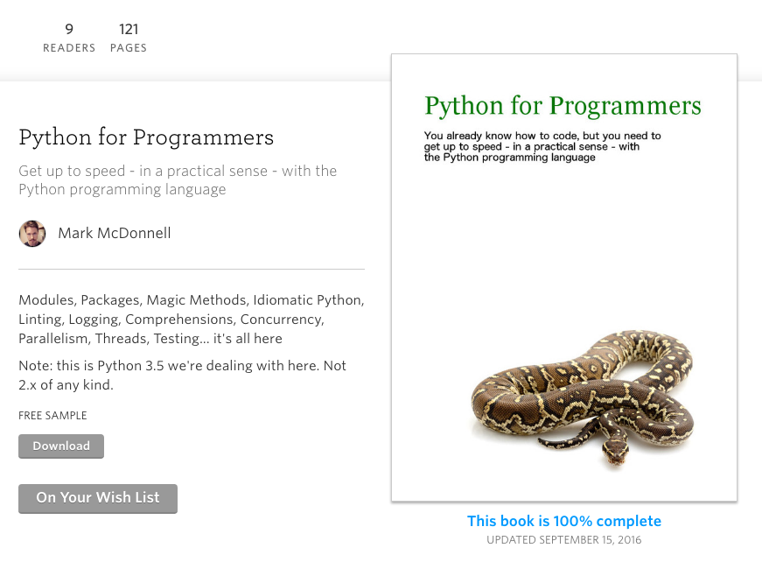
Task: Click the Python for Programmers heading on the left
Action: [x=146, y=138]
